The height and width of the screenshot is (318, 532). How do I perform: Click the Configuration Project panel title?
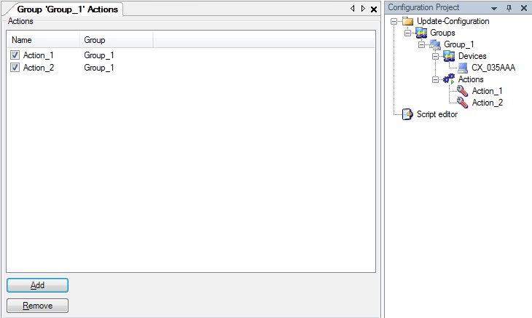423,7
